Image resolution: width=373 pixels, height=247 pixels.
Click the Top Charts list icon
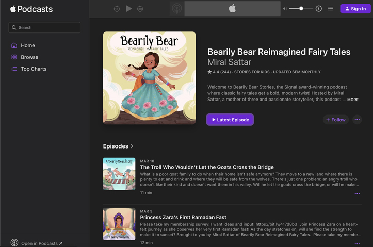coord(14,69)
